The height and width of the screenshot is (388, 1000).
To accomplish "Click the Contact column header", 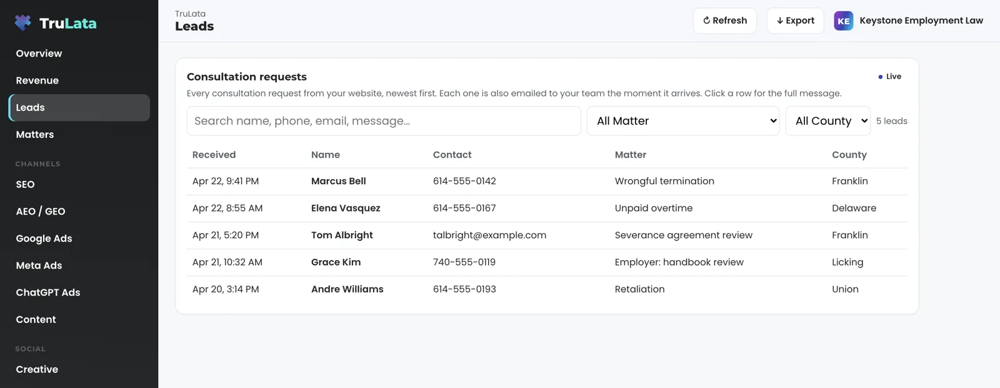I will (452, 155).
